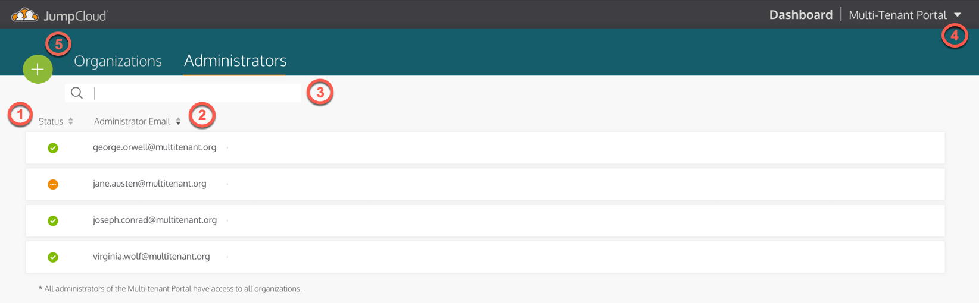
Task: Click jane.austen's orange pending status icon
Action: [53, 184]
